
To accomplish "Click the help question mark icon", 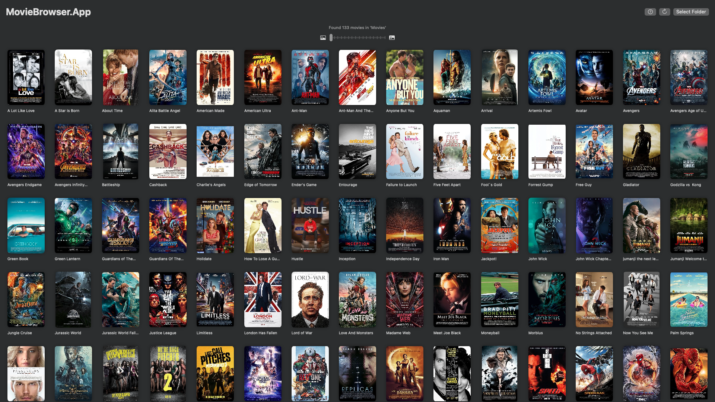I will (x=650, y=12).
